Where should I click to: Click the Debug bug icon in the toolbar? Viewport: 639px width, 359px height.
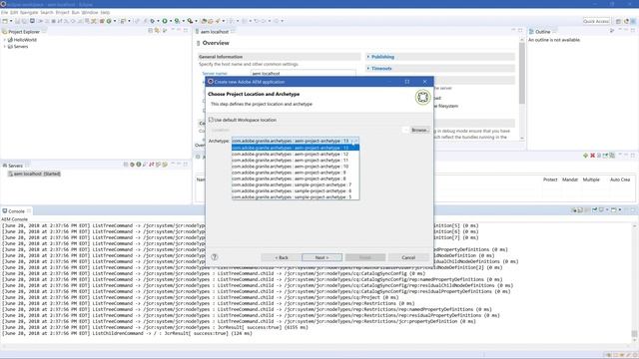coord(153,21)
